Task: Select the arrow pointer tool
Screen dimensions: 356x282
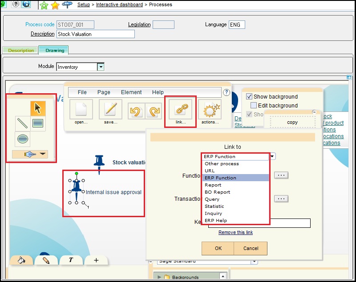Action: click(38, 108)
